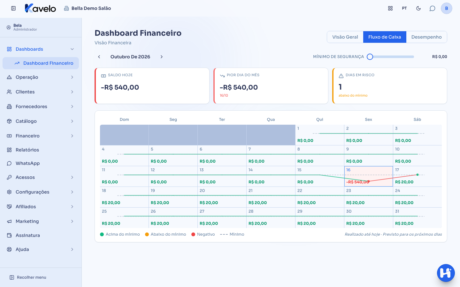The image size is (460, 287).
Task: Select day 16 calendar cell
Action: [369, 176]
